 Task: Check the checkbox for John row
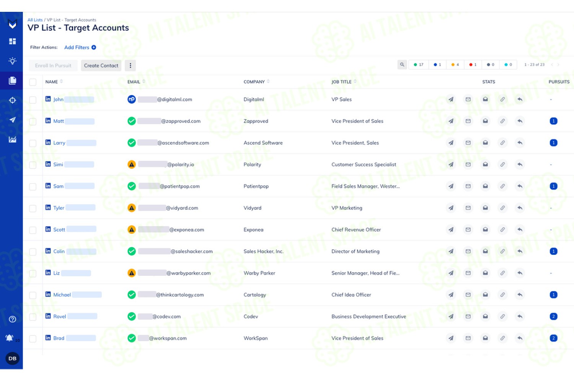pos(33,100)
